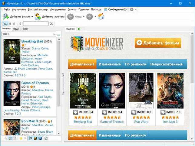
Task: Expand the Добавить фильм toolbar dropdown arrow
Action: [x=32, y=17]
